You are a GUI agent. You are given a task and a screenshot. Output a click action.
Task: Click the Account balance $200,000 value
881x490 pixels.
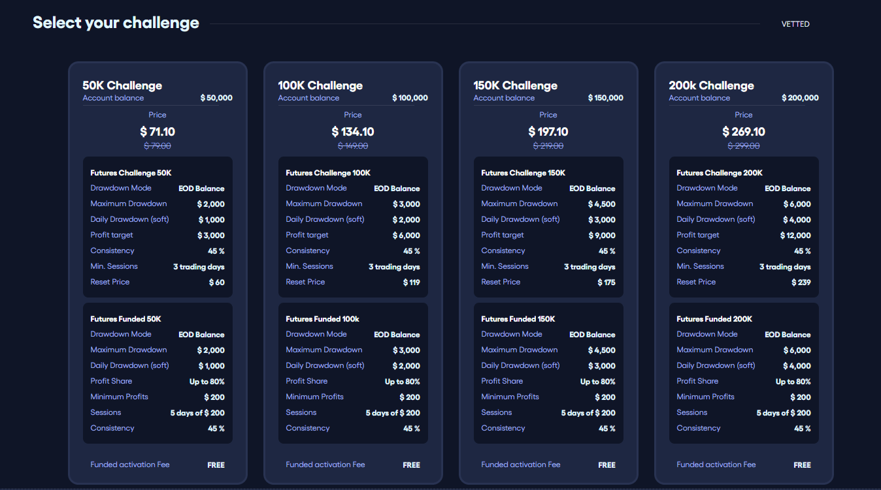point(800,98)
